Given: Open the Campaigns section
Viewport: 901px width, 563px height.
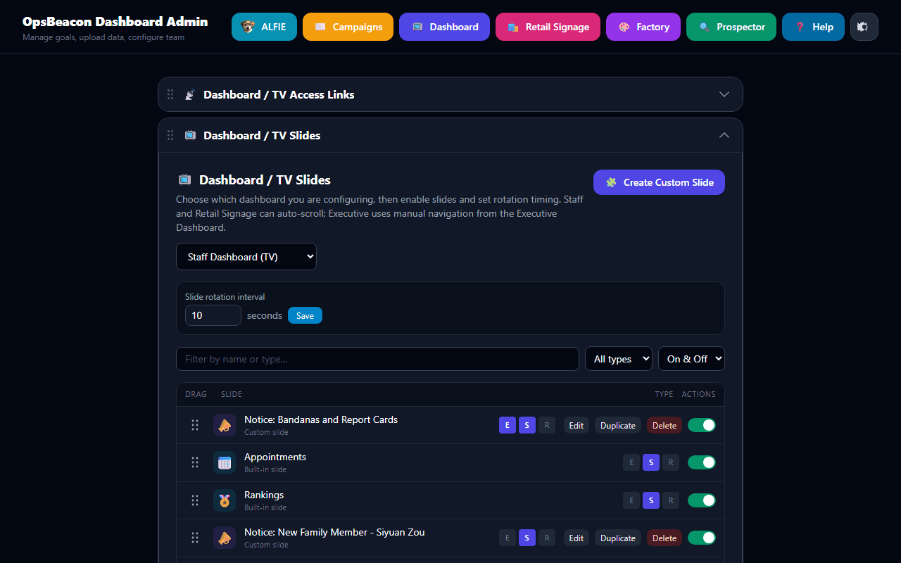Looking at the screenshot, I should click(348, 27).
